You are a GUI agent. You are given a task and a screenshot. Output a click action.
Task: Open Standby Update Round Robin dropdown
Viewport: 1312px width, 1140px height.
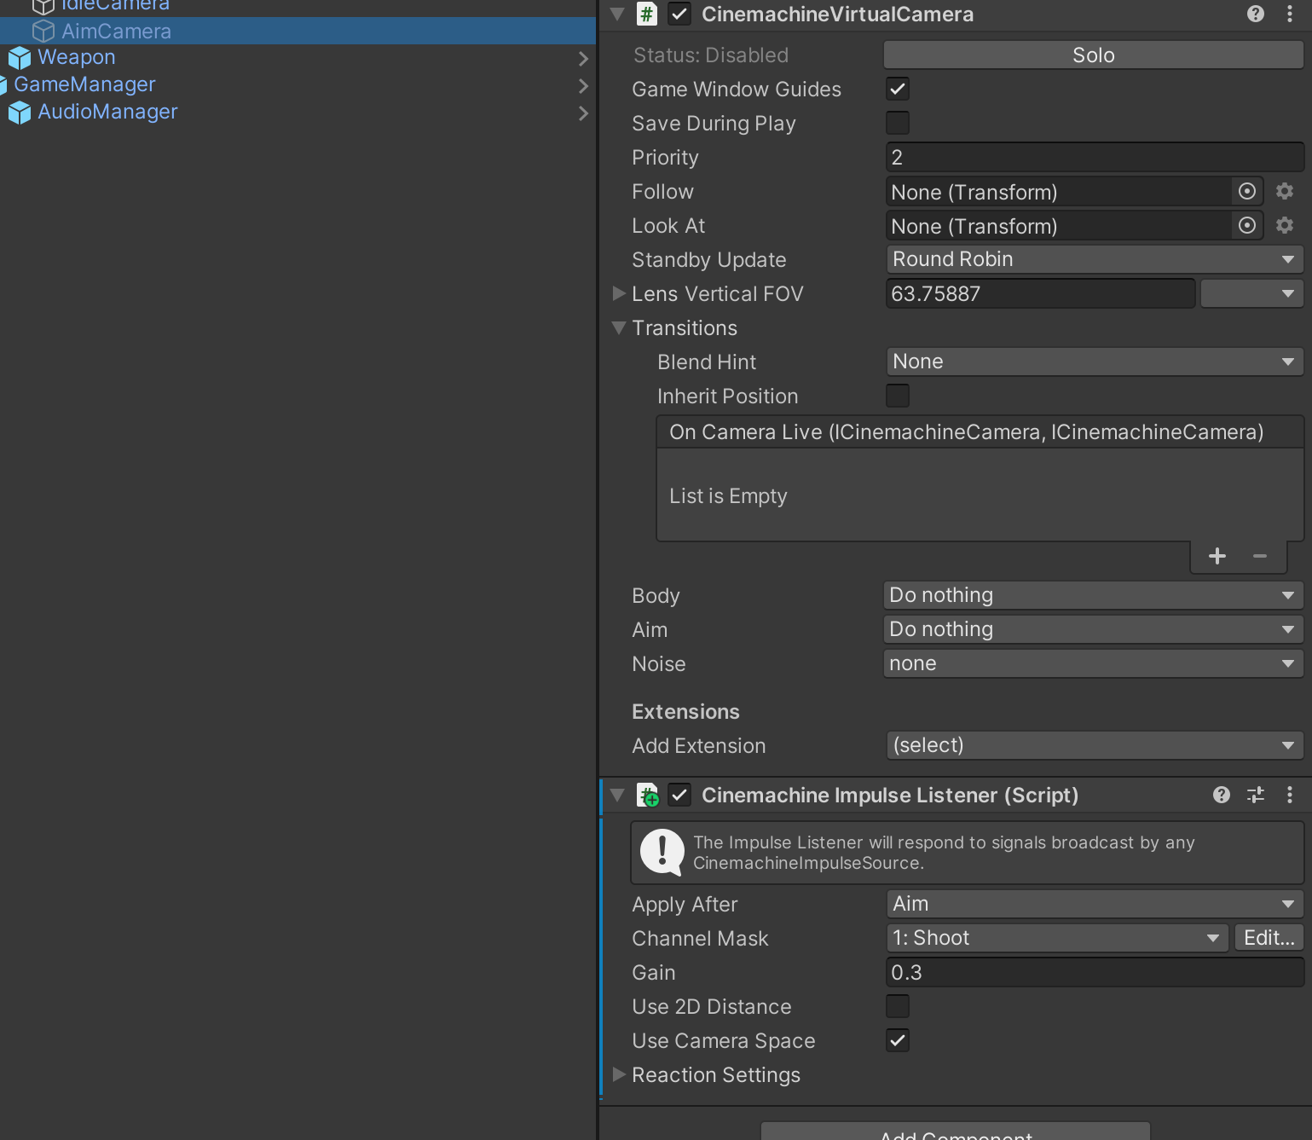[1095, 259]
